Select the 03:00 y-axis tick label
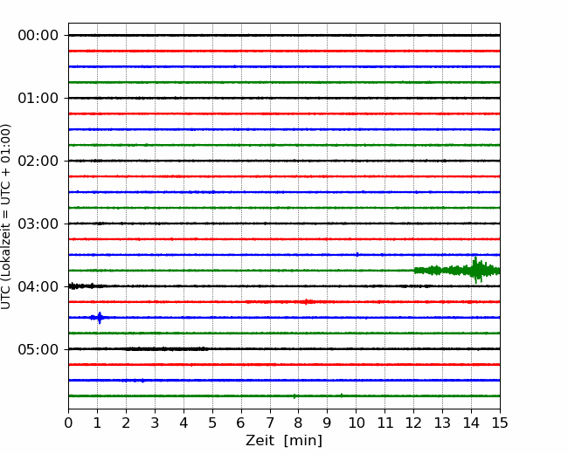This screenshot has height=454, width=568. pyautogui.click(x=38, y=224)
